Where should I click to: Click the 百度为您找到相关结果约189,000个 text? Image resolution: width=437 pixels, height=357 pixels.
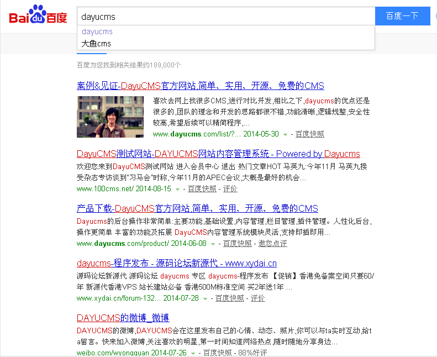[129, 65]
